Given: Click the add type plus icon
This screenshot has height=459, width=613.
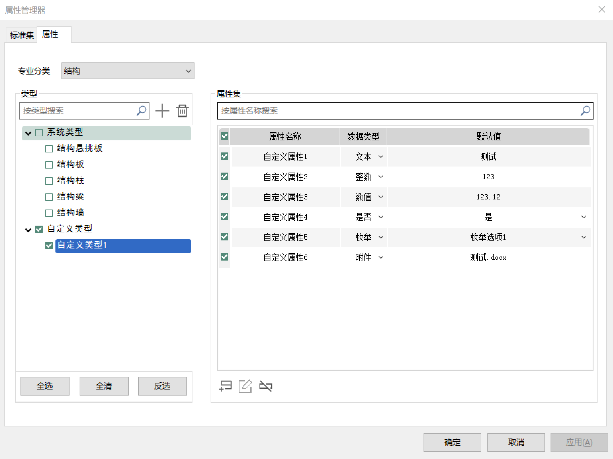Looking at the screenshot, I should [x=162, y=111].
